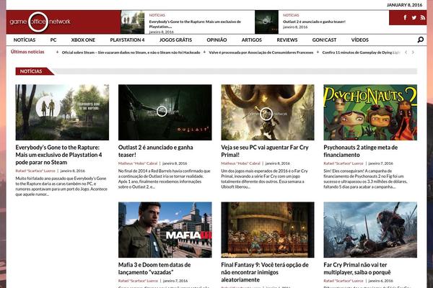
Task: Open the XBOX ONE menu item
Action: 83,40
